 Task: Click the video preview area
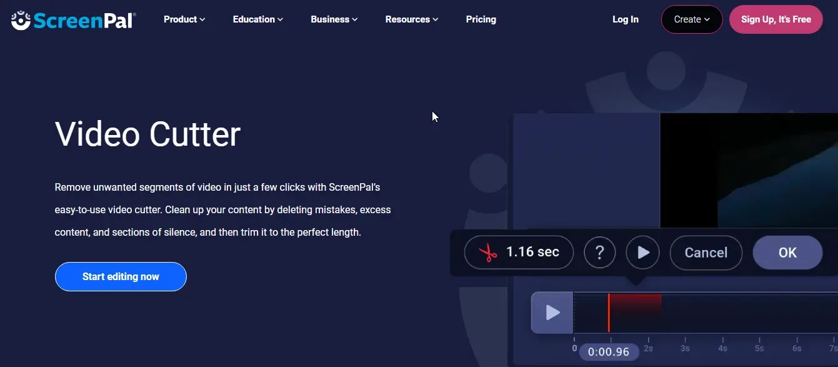pos(749,170)
